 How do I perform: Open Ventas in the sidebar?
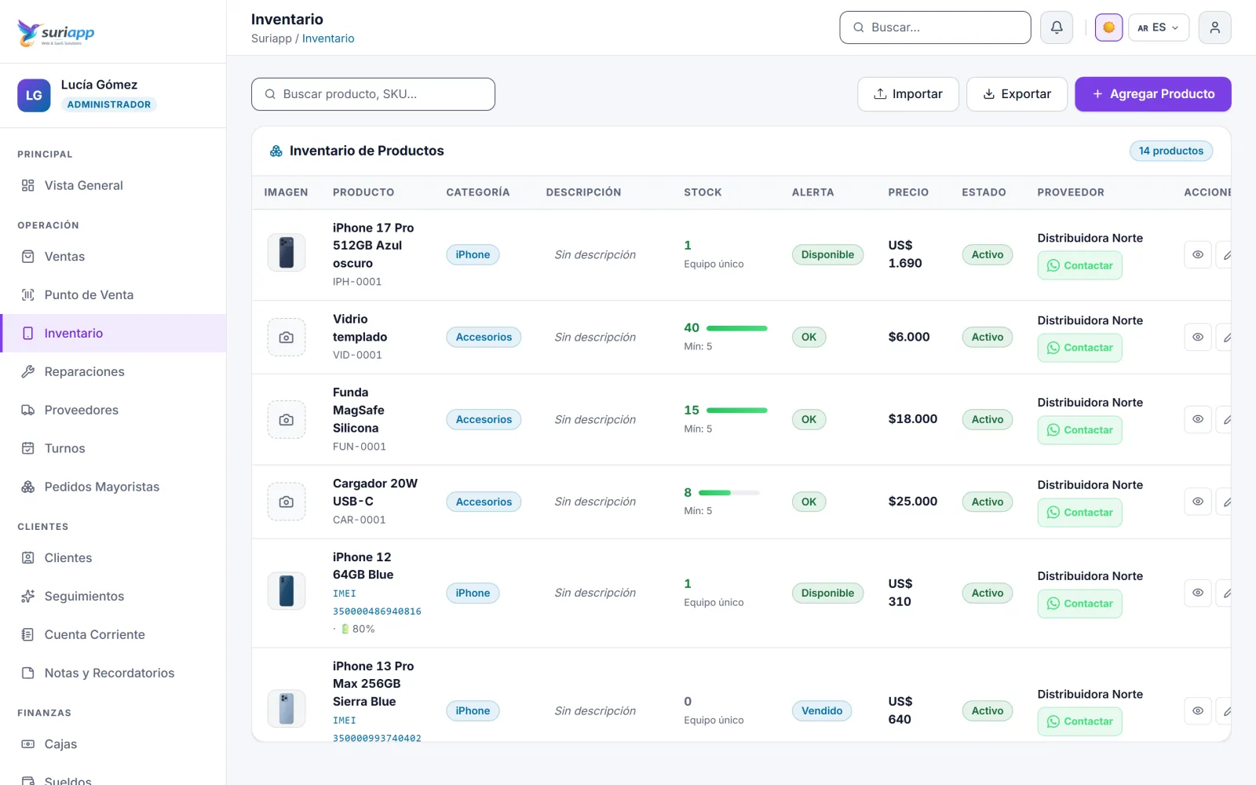pos(113,257)
